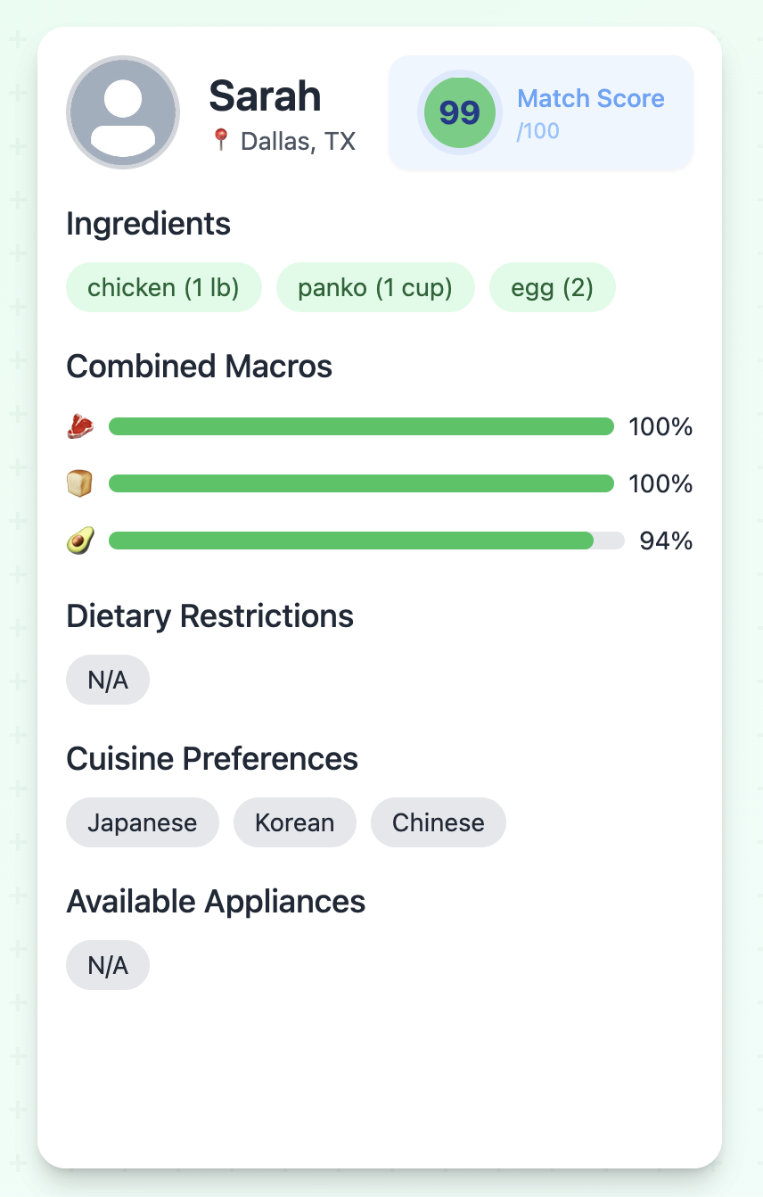Click the red location pin icon
Screen dimensions: 763x1197
click(220, 140)
